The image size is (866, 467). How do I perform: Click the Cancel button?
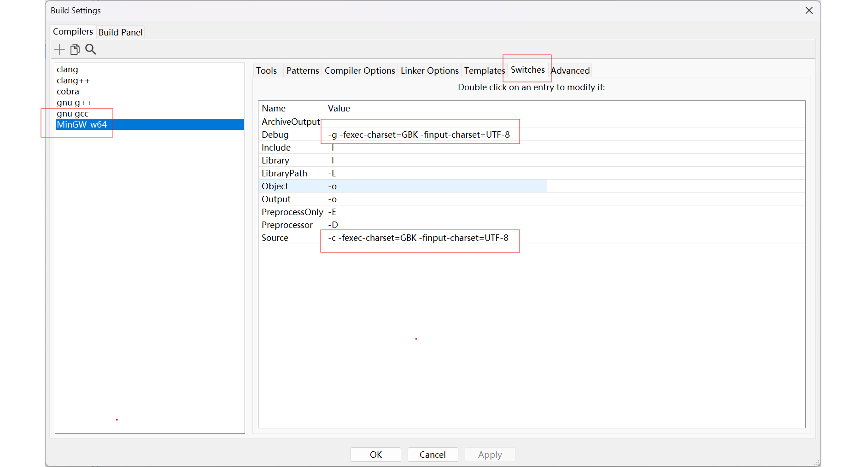[x=433, y=455]
